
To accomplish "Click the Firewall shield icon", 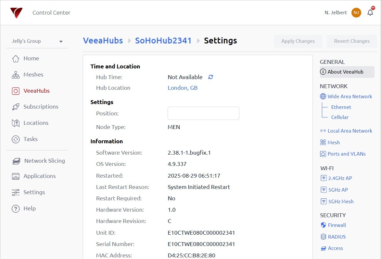I will (323, 225).
